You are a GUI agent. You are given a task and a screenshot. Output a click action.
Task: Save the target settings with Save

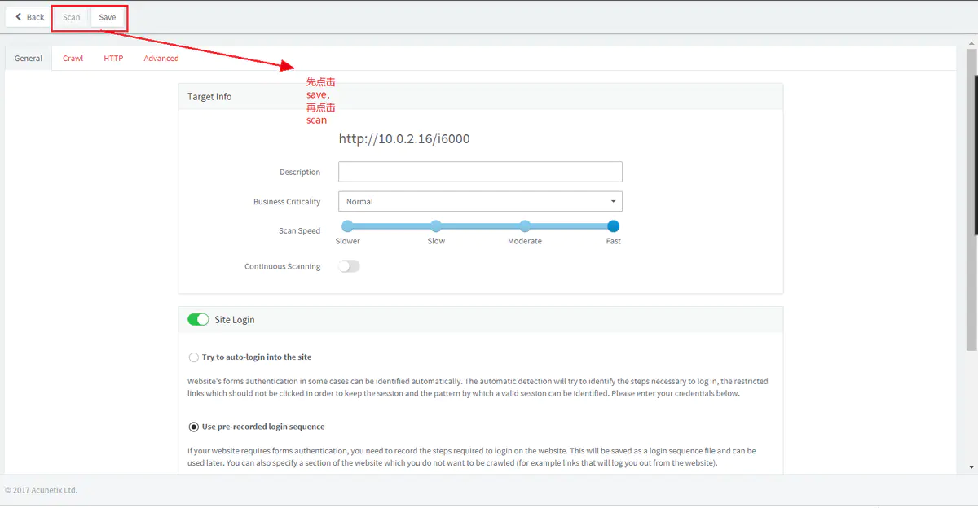[108, 17]
